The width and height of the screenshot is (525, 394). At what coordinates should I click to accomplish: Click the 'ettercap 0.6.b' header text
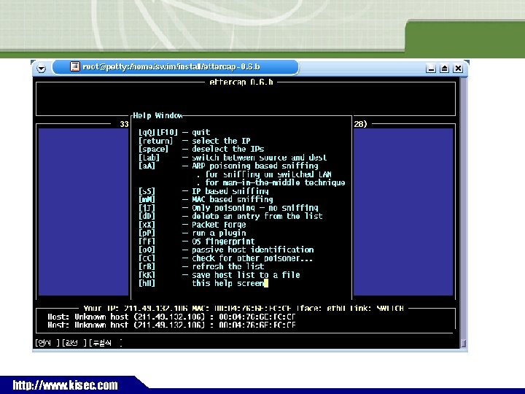[x=241, y=82]
